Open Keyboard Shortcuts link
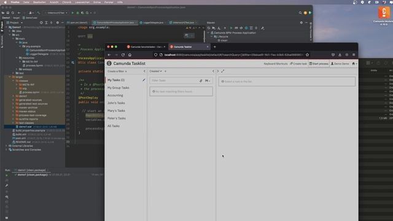 276,64
